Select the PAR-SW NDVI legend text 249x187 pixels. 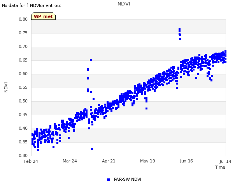point(128,179)
